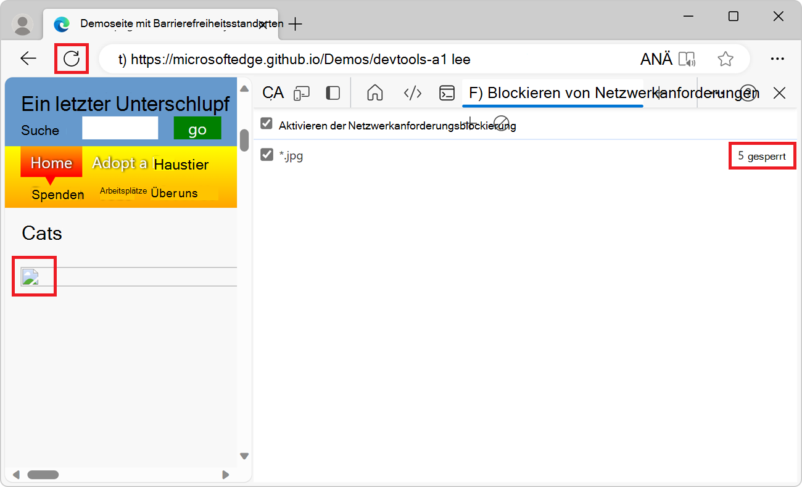The height and width of the screenshot is (487, 802).
Task: Change the DevTools dock location
Action: click(x=333, y=92)
